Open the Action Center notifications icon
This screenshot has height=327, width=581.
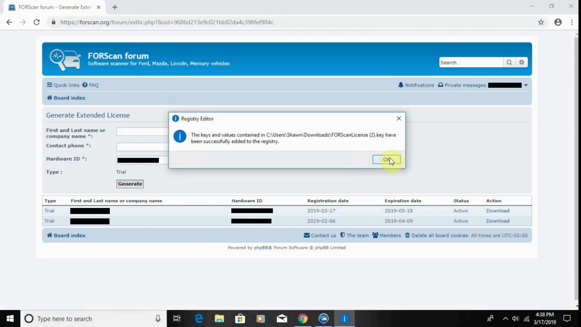(567, 319)
